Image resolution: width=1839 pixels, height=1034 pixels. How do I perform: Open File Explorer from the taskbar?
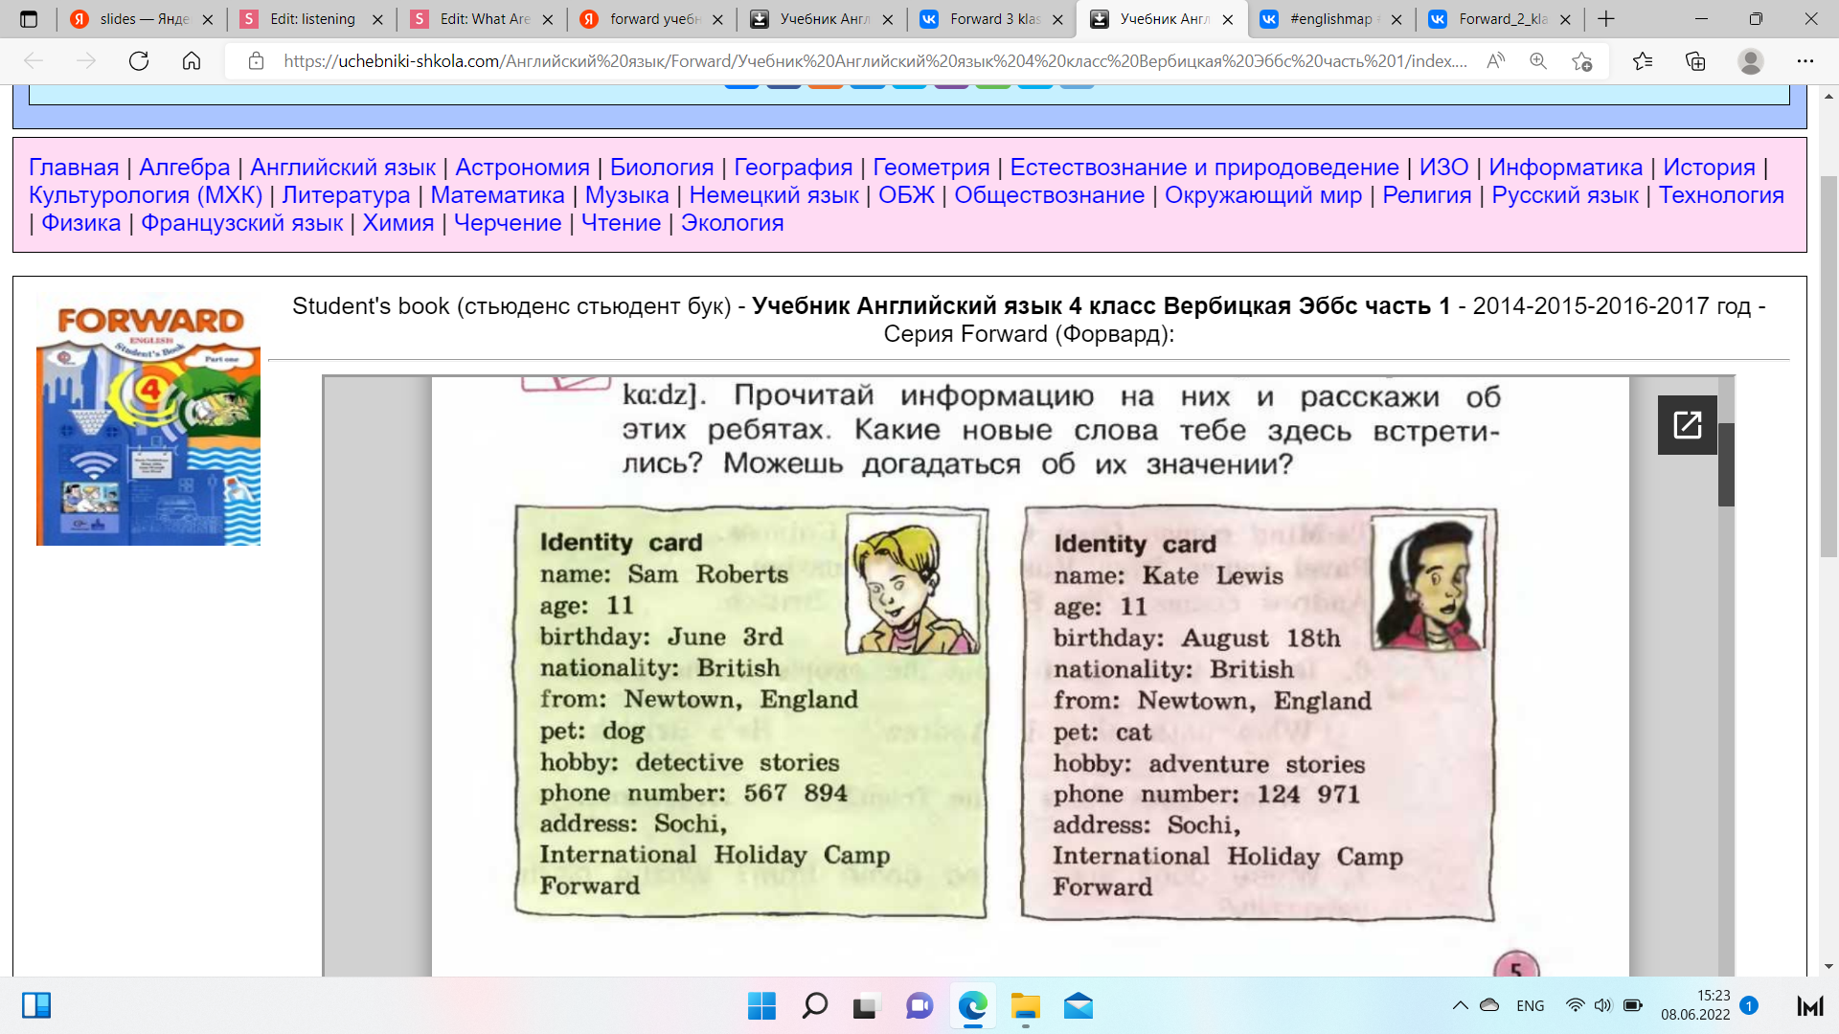click(1025, 1006)
